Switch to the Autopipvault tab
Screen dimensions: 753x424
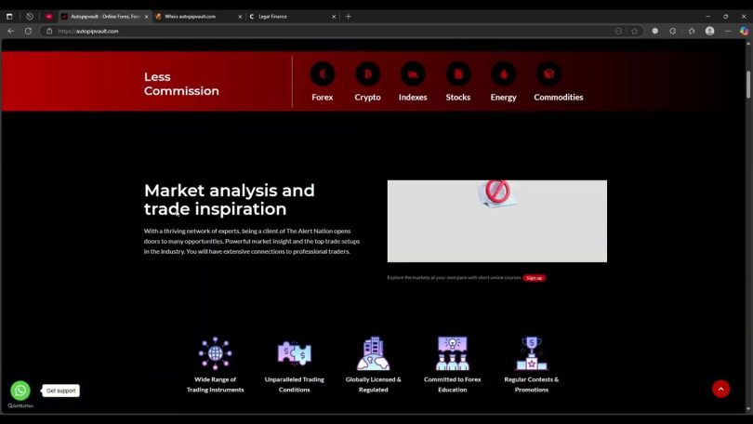(105, 17)
